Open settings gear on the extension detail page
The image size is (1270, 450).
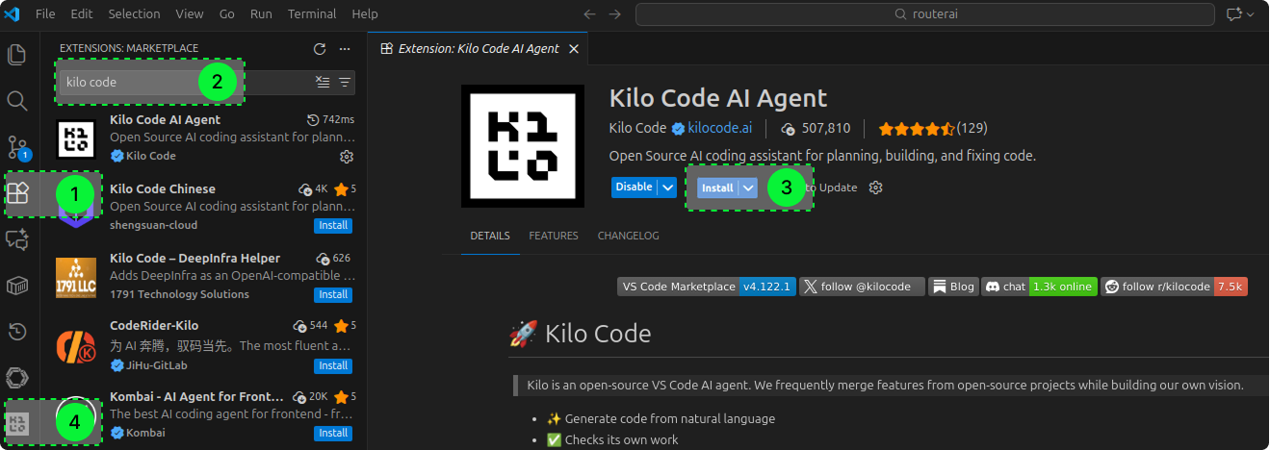pyautogui.click(x=875, y=187)
